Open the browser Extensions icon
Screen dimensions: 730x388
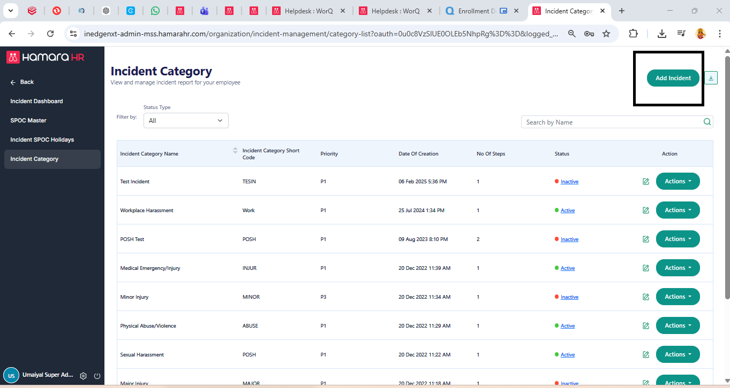[633, 34]
